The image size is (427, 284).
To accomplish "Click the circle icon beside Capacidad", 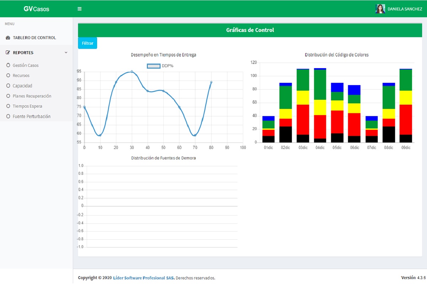I will tap(8, 86).
